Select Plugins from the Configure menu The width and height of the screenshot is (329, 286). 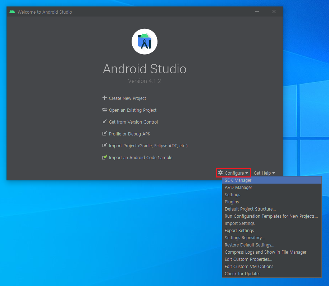(272, 202)
